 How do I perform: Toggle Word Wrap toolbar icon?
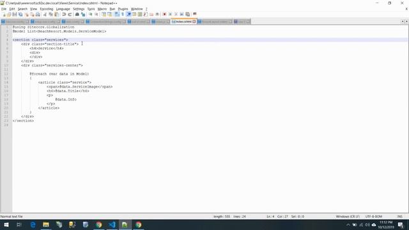(x=117, y=14)
